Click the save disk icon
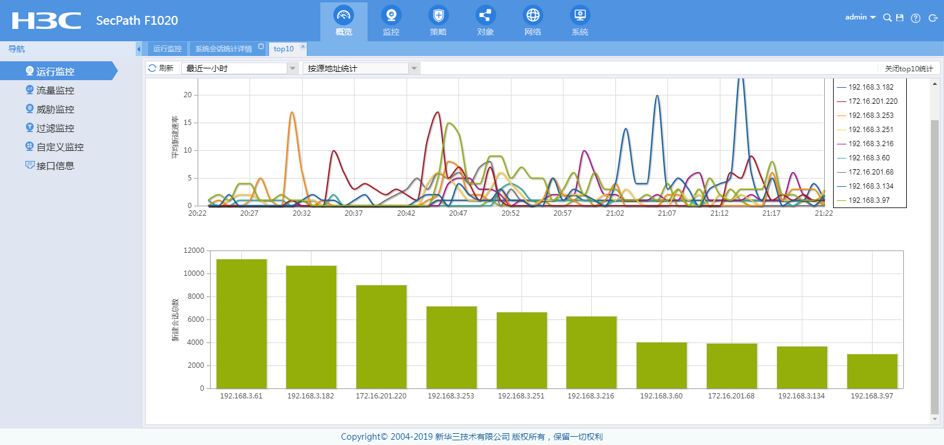Image resolution: width=944 pixels, height=445 pixels. 900,18
